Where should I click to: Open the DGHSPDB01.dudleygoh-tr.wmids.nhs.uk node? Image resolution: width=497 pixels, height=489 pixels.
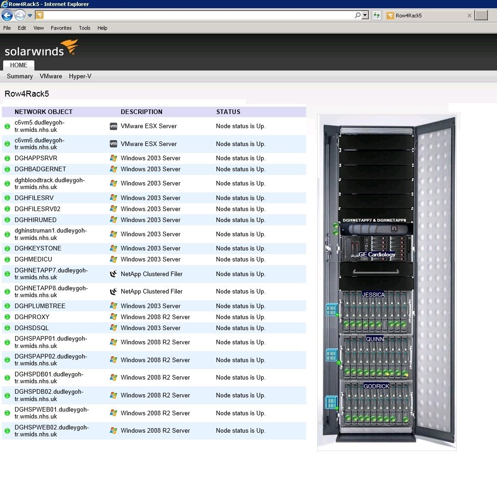coord(49,378)
